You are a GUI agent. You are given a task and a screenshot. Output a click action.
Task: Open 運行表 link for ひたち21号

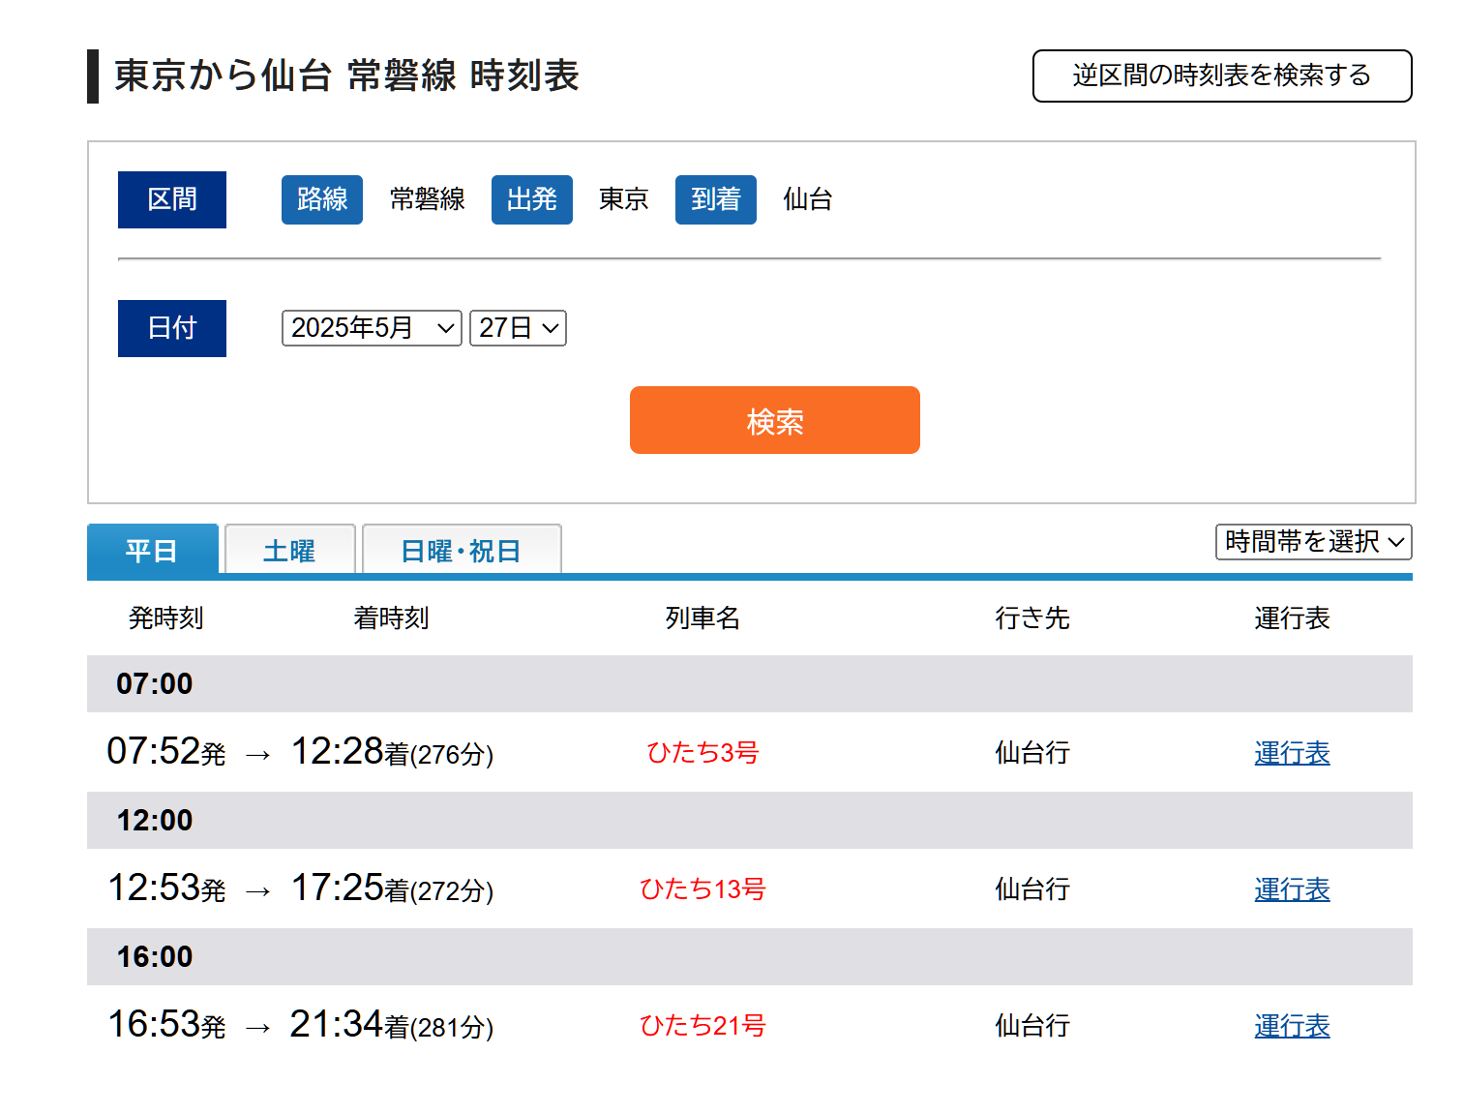click(x=1292, y=1026)
